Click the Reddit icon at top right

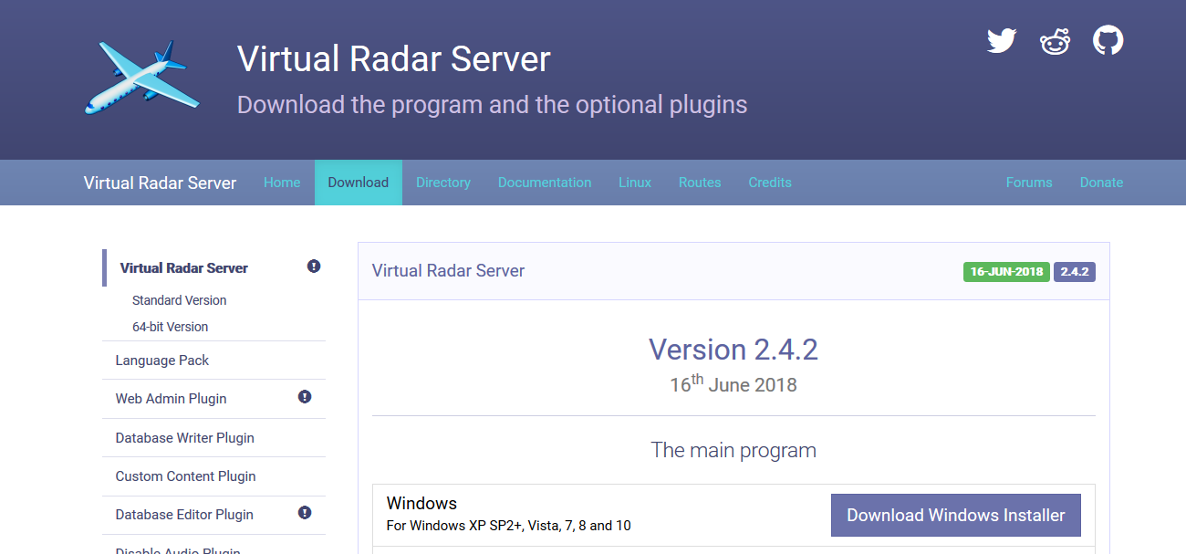tap(1055, 40)
